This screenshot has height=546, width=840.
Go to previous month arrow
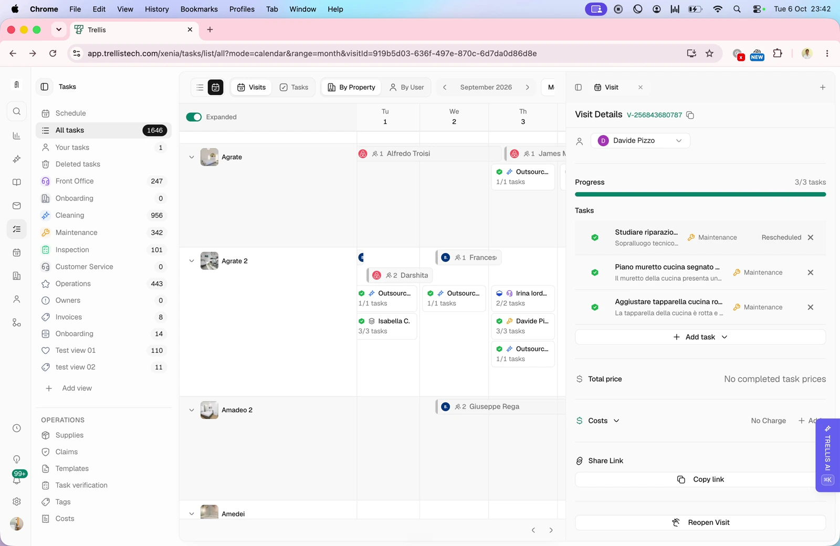[445, 87]
